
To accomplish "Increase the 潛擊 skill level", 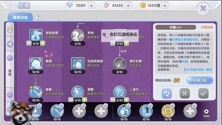I will click(84, 100).
